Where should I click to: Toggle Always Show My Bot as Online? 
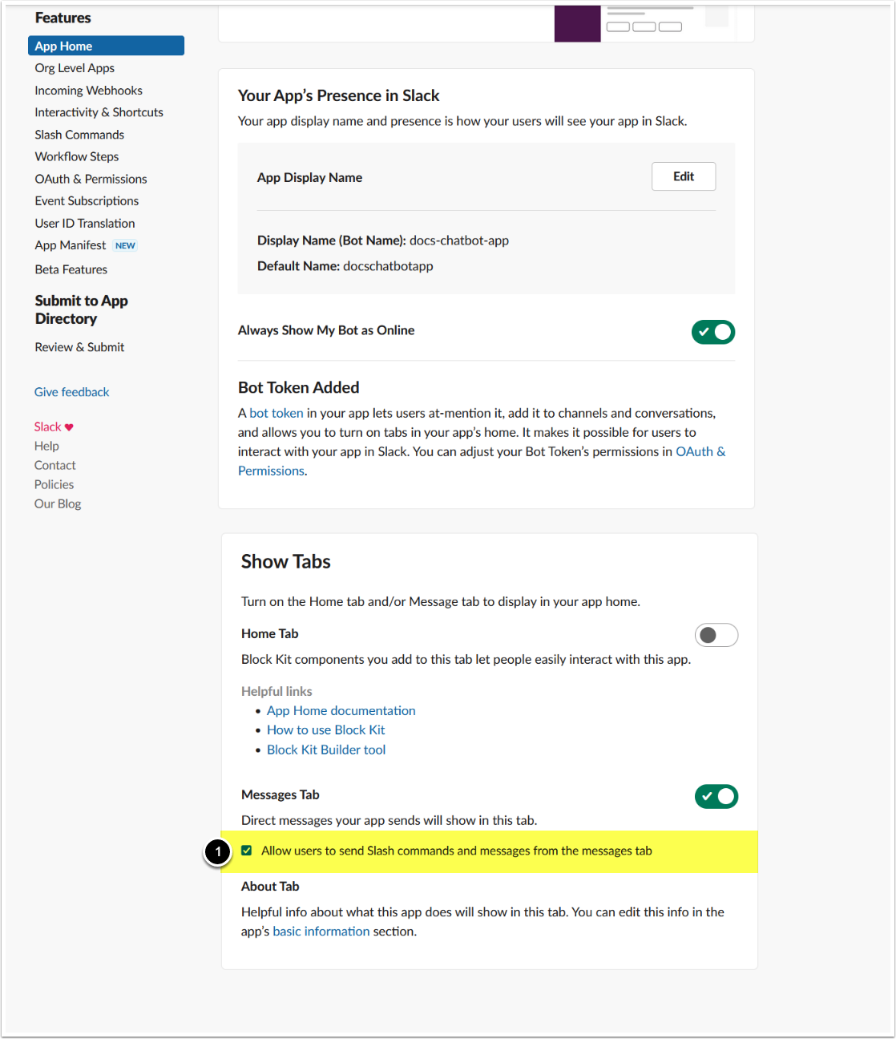(713, 331)
